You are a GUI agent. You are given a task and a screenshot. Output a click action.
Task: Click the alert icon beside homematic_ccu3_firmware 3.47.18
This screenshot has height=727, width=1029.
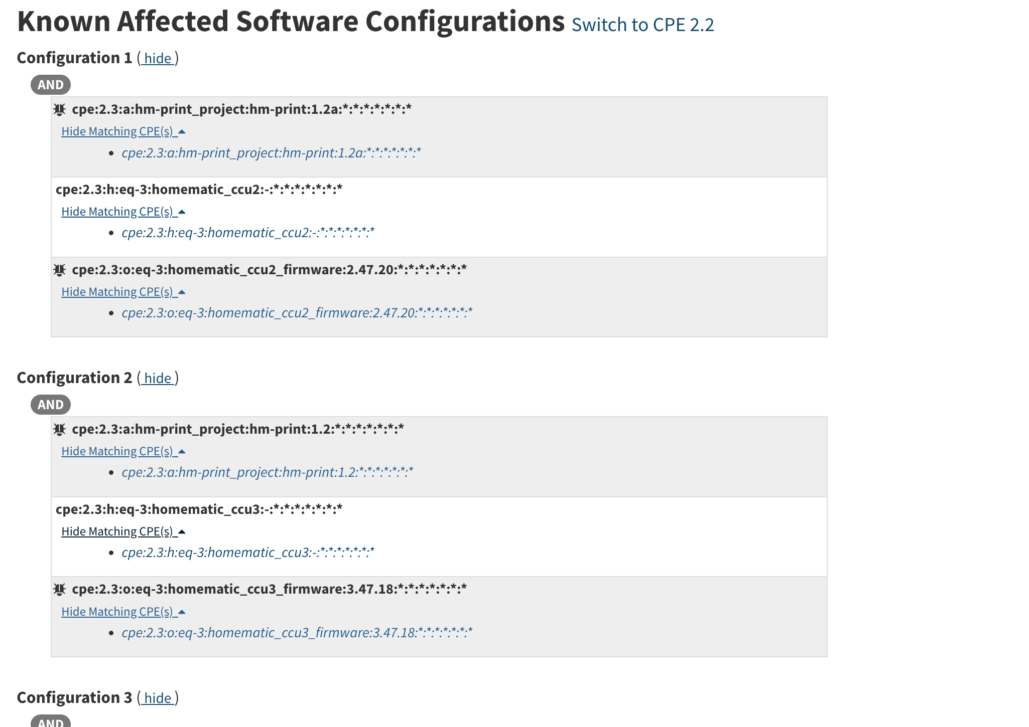click(x=60, y=590)
